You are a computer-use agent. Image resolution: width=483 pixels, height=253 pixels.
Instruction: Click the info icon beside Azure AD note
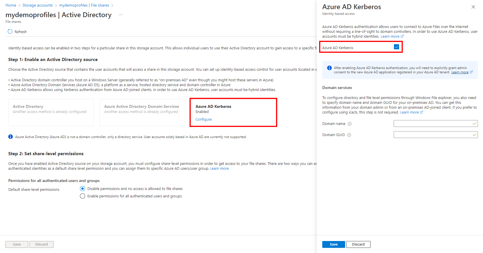pos(11,137)
